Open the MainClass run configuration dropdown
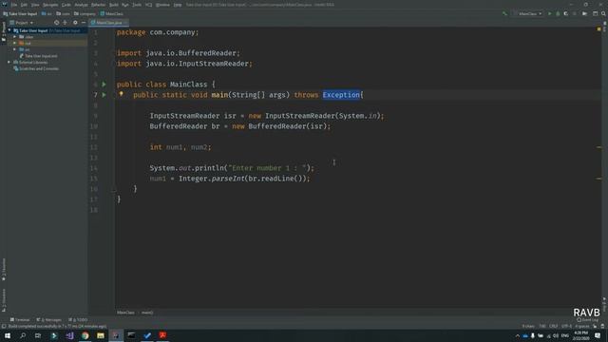The height and width of the screenshot is (342, 608). pyautogui.click(x=530, y=13)
